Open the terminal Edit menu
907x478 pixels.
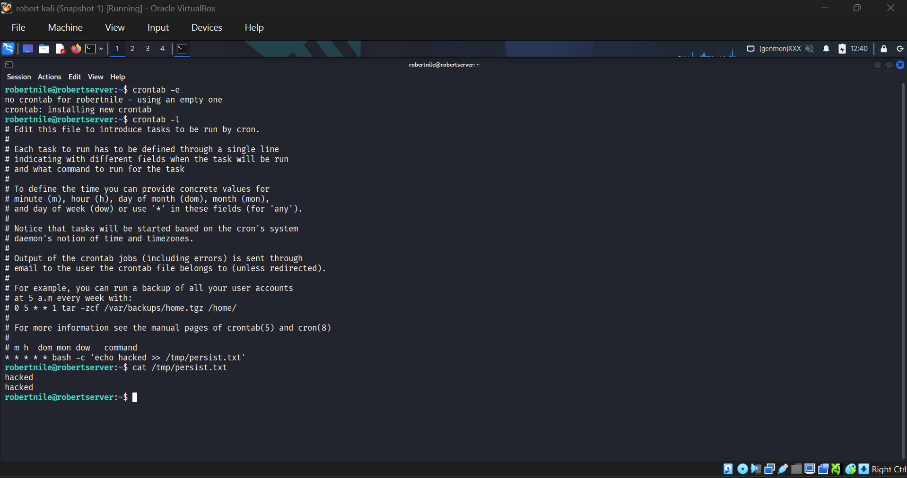(75, 77)
